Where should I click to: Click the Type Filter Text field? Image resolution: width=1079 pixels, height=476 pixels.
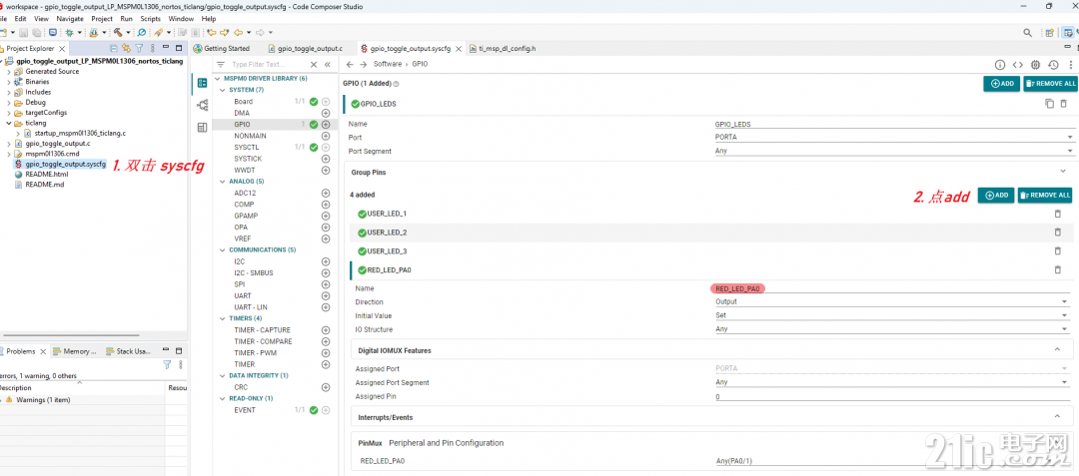[x=267, y=64]
